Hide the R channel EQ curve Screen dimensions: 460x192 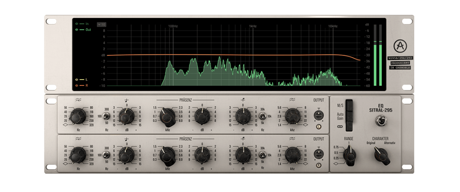point(77,85)
